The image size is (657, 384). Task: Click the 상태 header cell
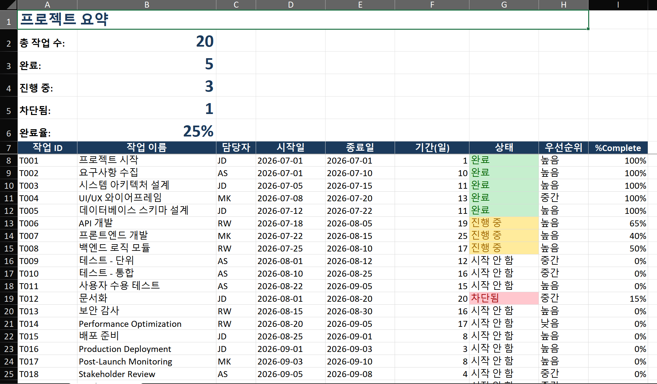504,148
